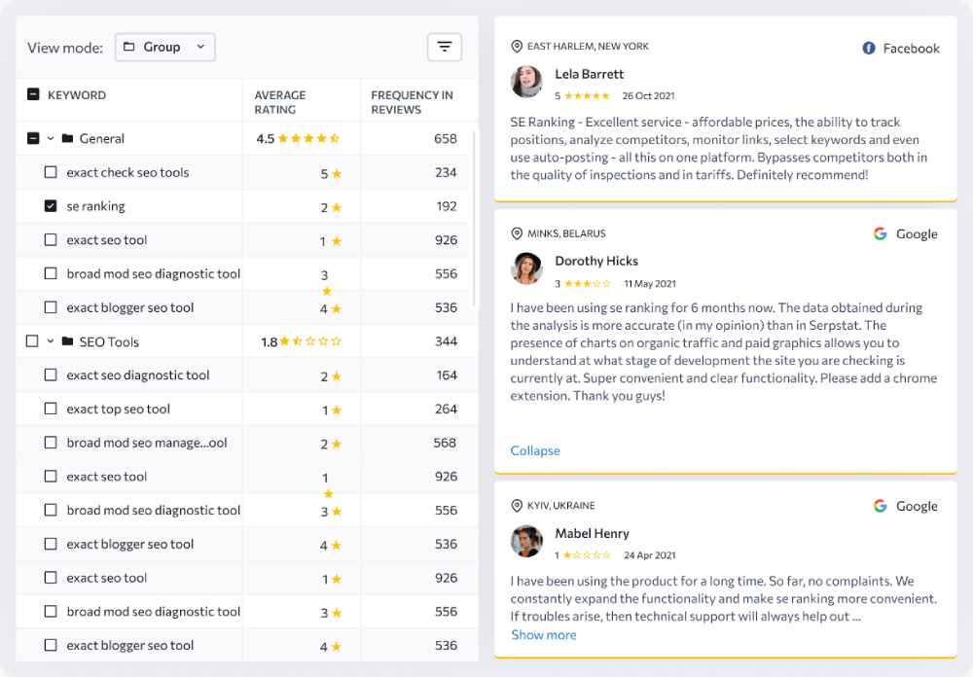
Task: Click frequency value 264
Action: coord(447,409)
